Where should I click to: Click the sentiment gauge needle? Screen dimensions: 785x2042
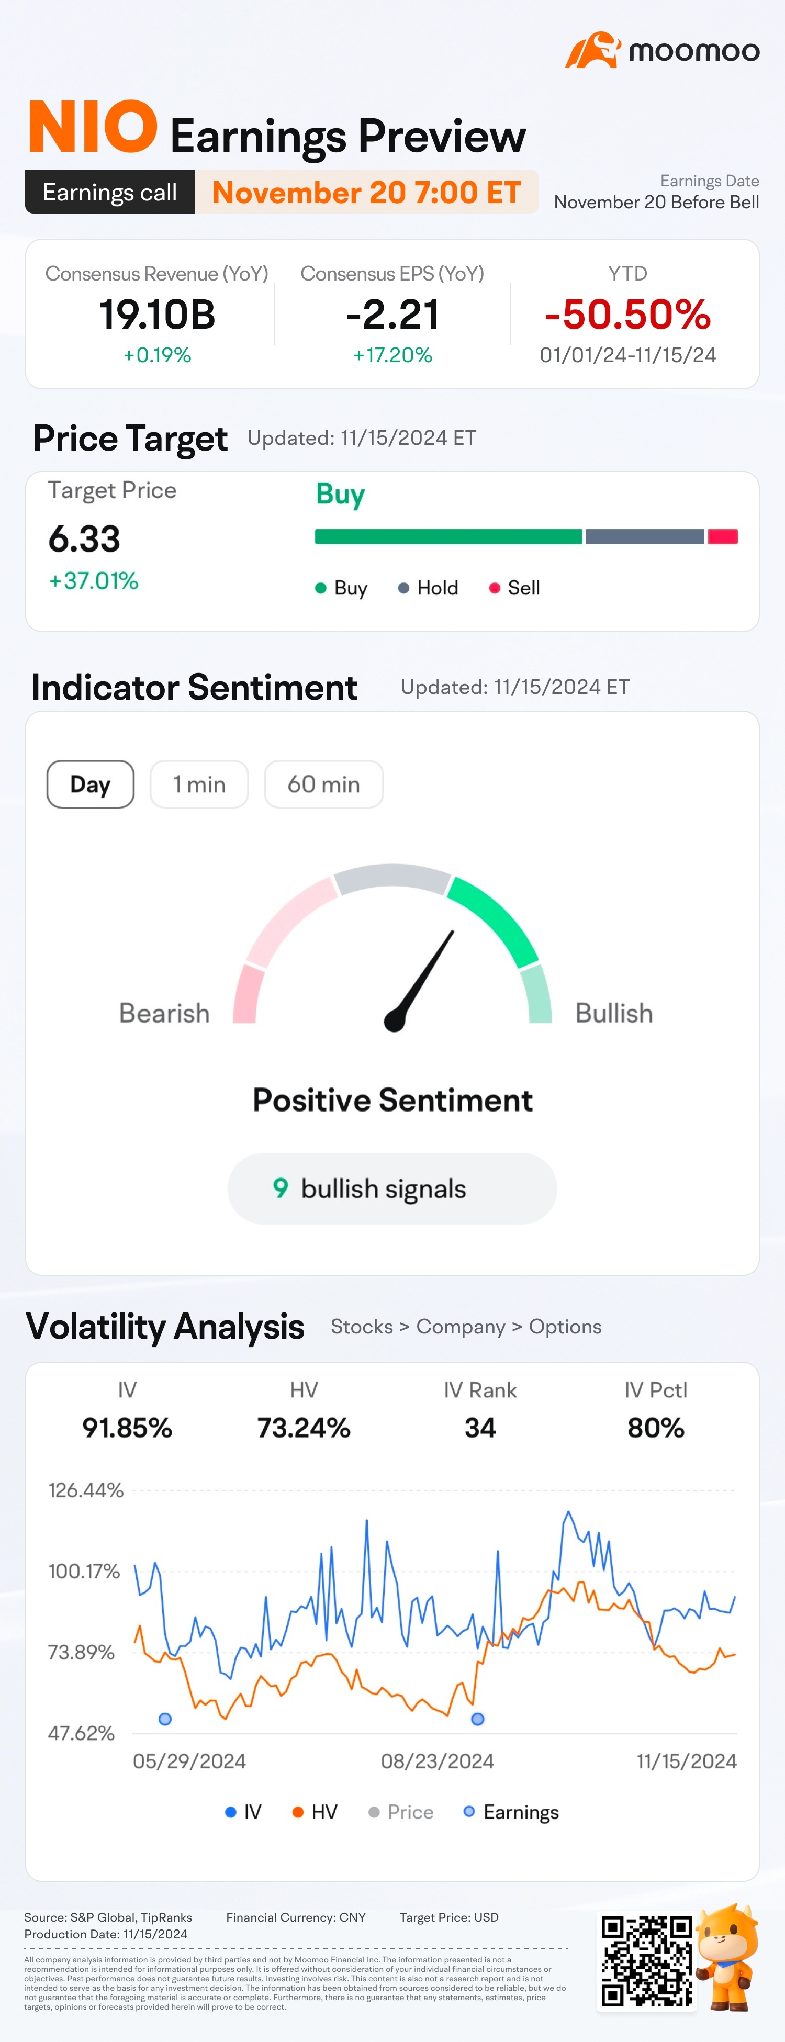(419, 981)
